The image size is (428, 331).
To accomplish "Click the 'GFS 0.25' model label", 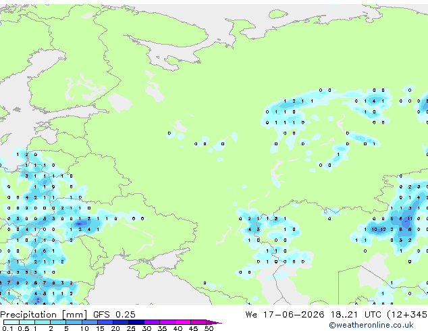I will 114,314.
